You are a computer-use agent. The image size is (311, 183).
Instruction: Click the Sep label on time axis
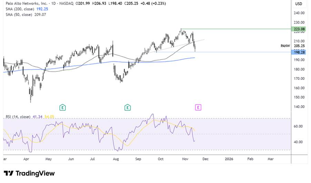coord(138,159)
